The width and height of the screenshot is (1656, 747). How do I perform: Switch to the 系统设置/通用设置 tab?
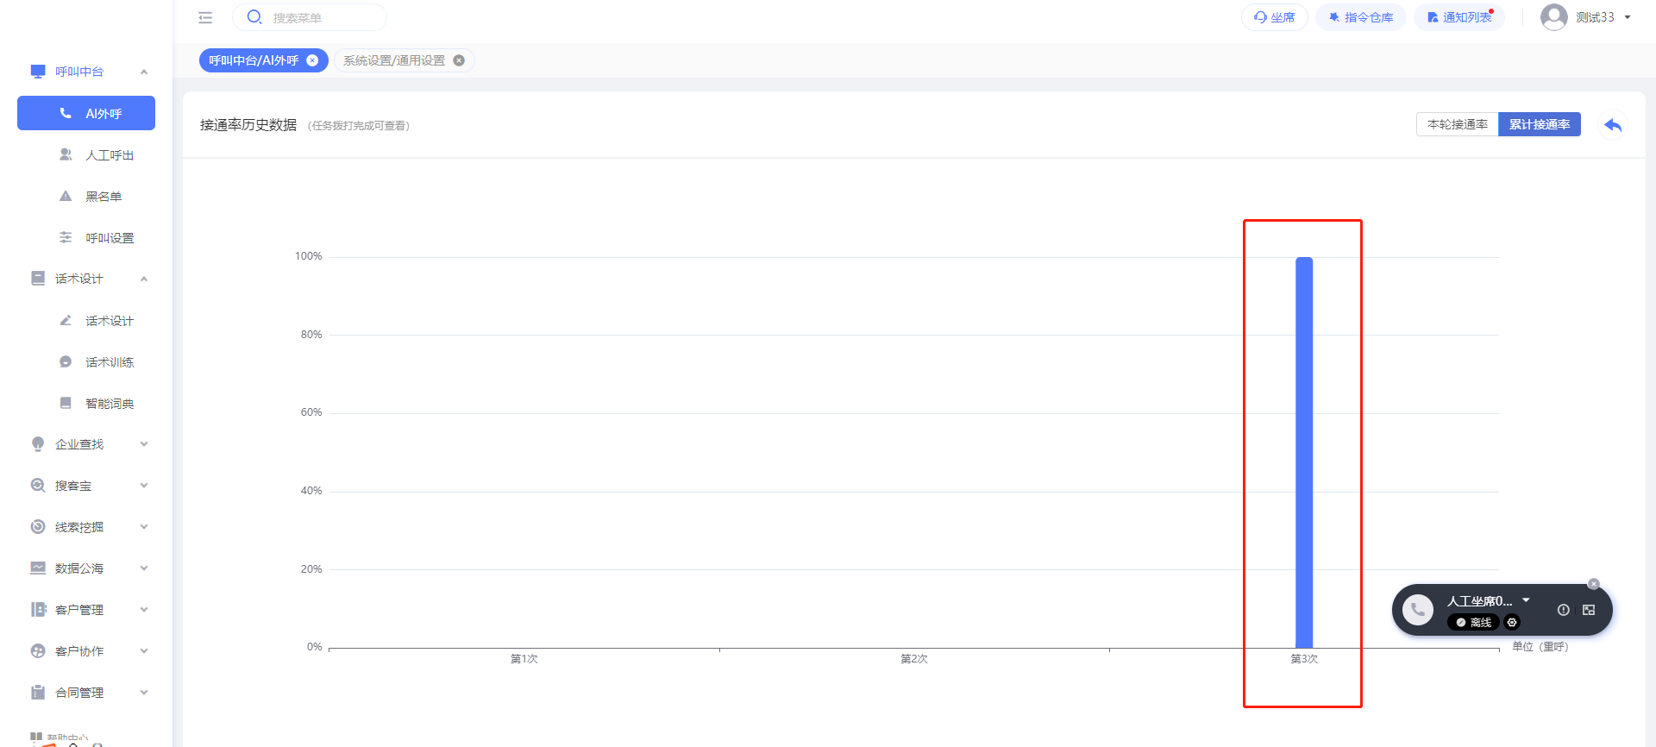point(394,60)
